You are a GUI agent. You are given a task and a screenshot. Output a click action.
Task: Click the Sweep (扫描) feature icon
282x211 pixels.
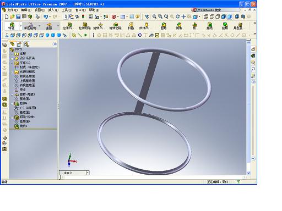[x=131, y=26]
